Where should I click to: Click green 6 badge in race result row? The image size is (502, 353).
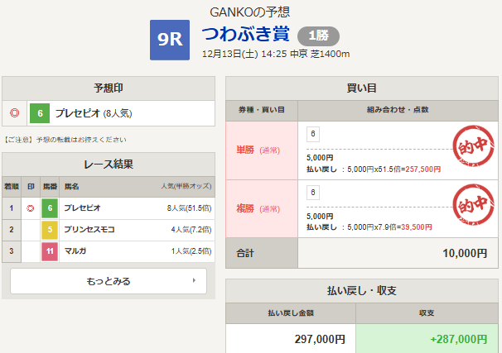click(50, 208)
